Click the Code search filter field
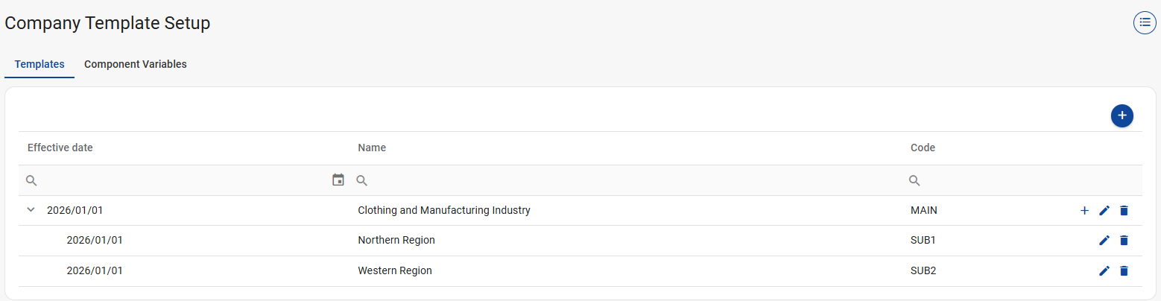The height and width of the screenshot is (301, 1161). pyautogui.click(x=1021, y=180)
